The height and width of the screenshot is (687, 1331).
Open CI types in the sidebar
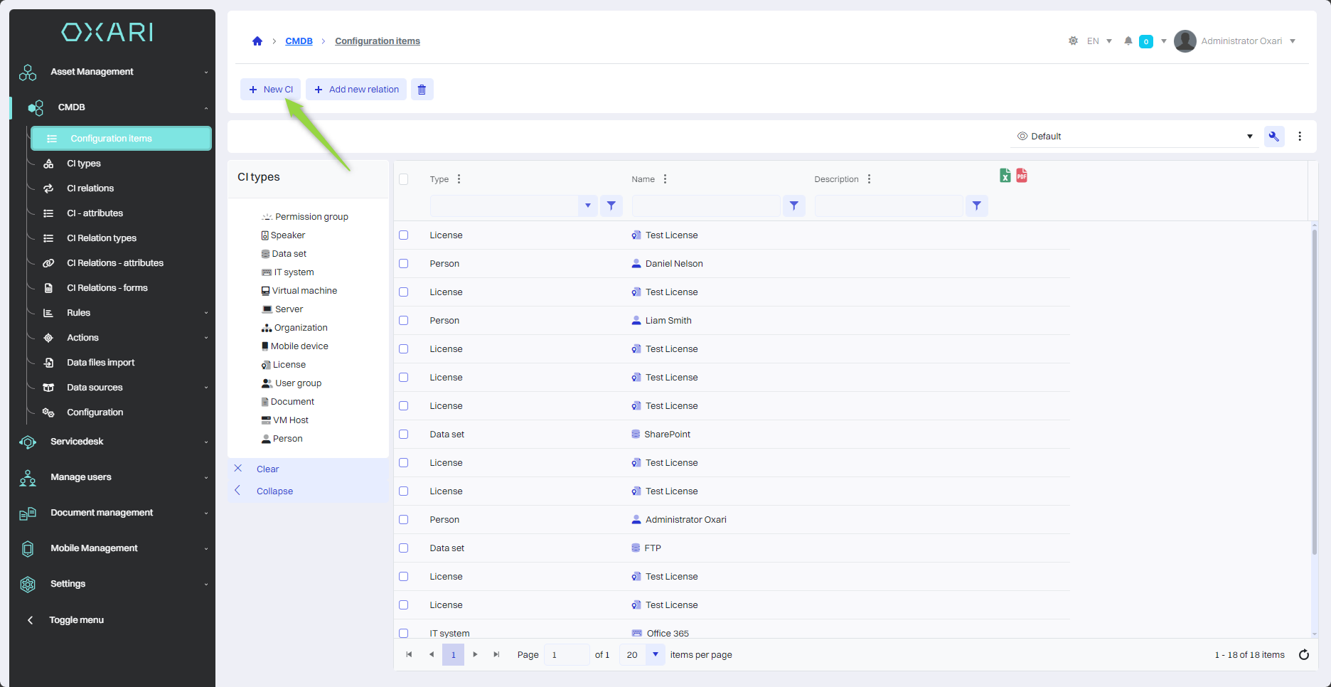tap(84, 164)
